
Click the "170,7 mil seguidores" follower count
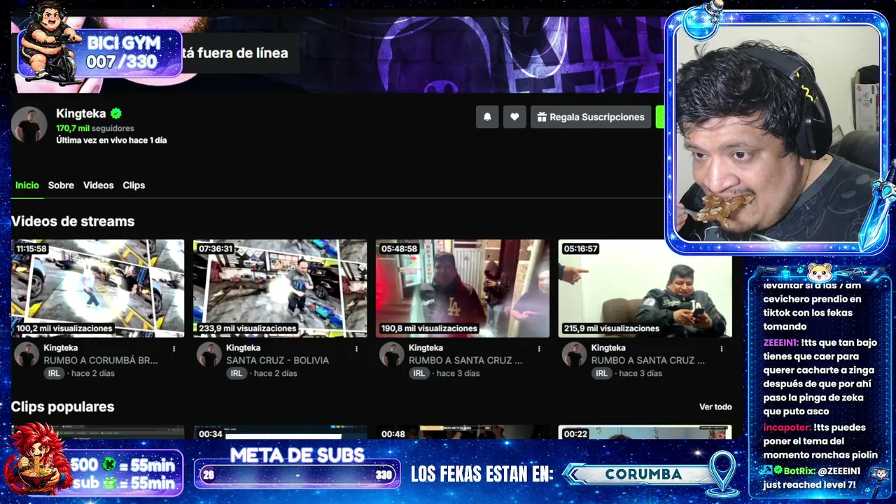95,129
